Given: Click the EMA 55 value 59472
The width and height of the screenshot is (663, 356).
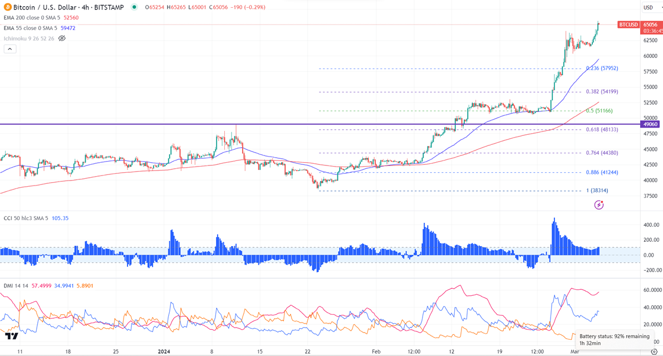Looking at the screenshot, I should 68,28.
